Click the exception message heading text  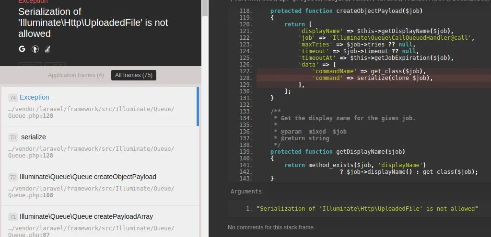(93, 23)
